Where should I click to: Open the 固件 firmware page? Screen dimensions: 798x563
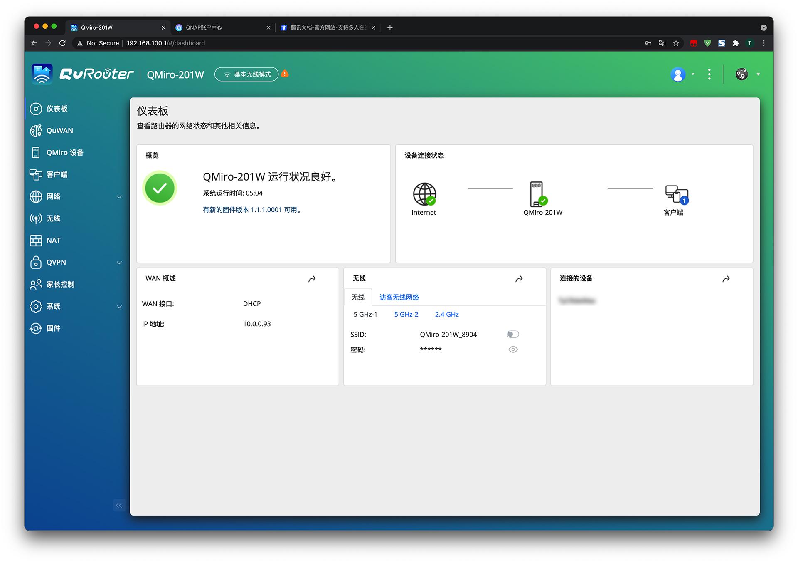(x=53, y=328)
